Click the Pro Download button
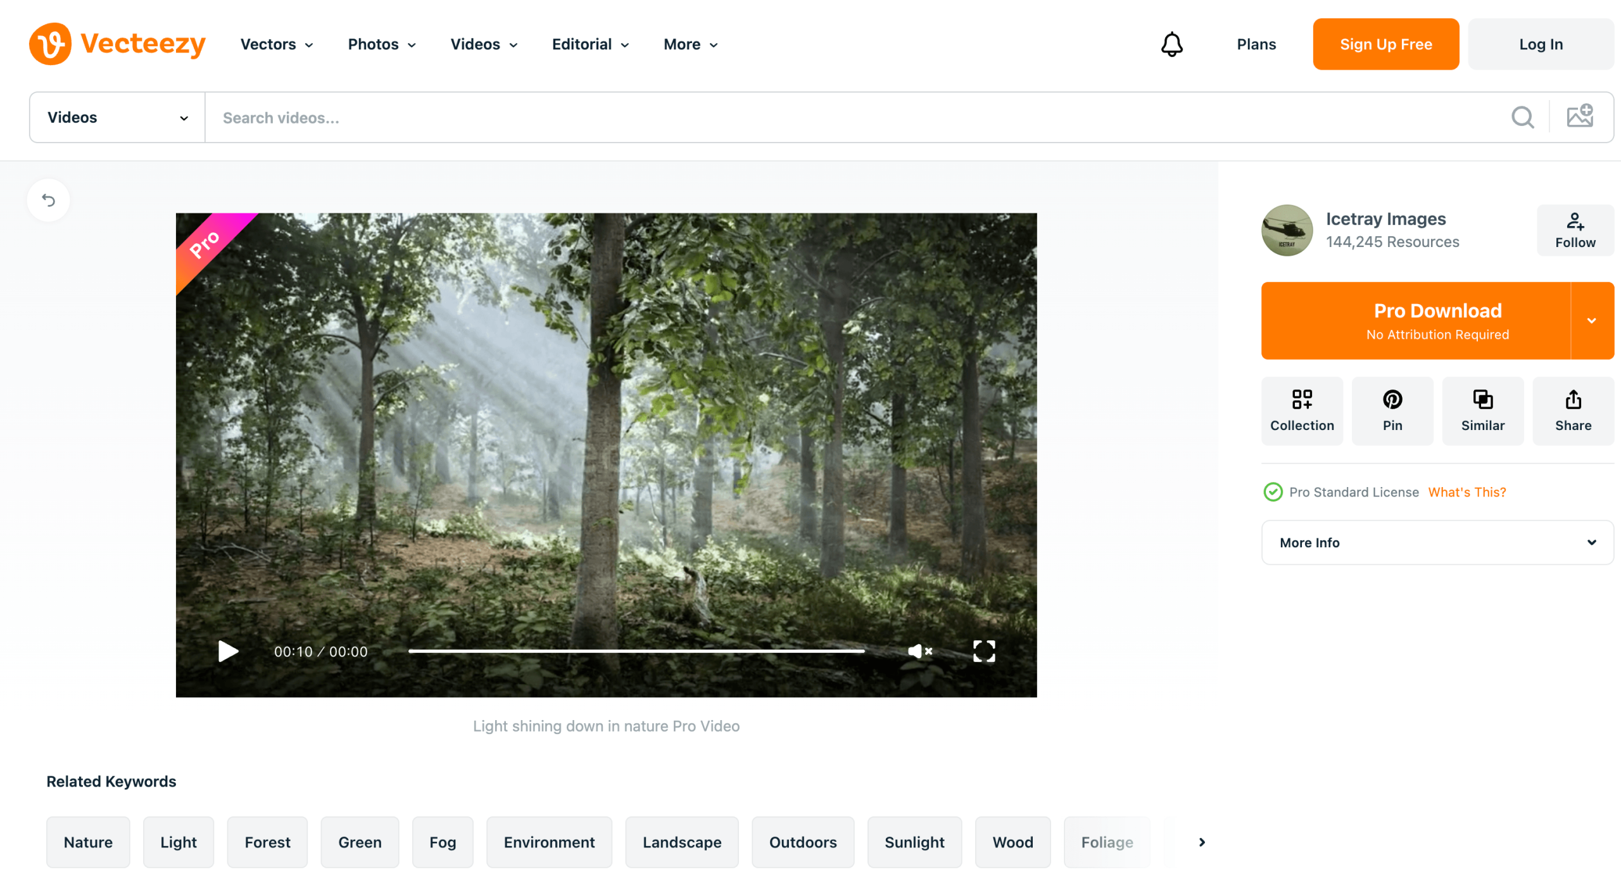 tap(1416, 320)
